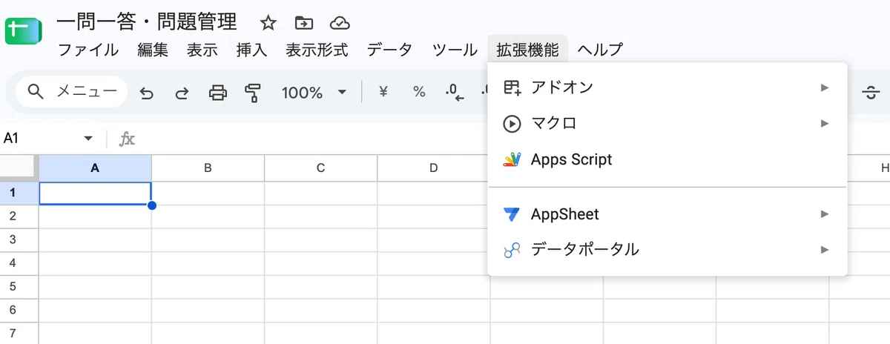Click the search icon in メニュー box
Viewport: 890px width, 344px height.
point(36,92)
